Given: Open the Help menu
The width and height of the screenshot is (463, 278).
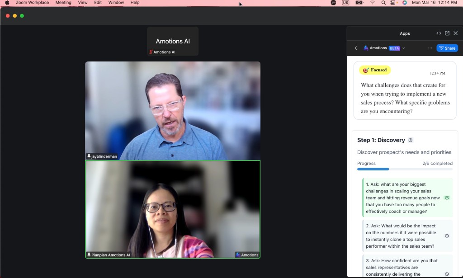Looking at the screenshot, I should [x=135, y=2].
